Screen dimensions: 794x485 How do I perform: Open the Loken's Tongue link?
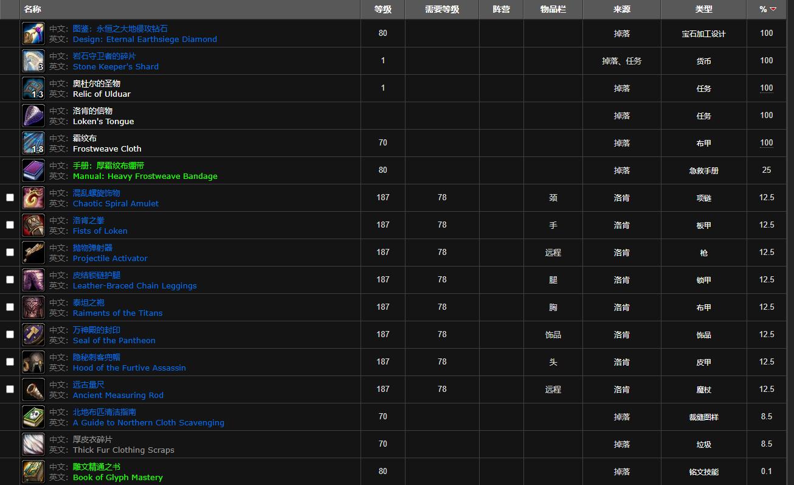pyautogui.click(x=103, y=121)
